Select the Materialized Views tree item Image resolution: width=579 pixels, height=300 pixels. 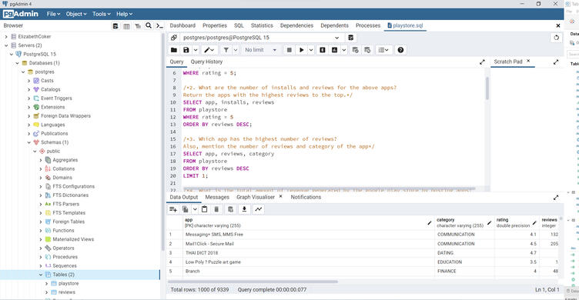(73, 239)
